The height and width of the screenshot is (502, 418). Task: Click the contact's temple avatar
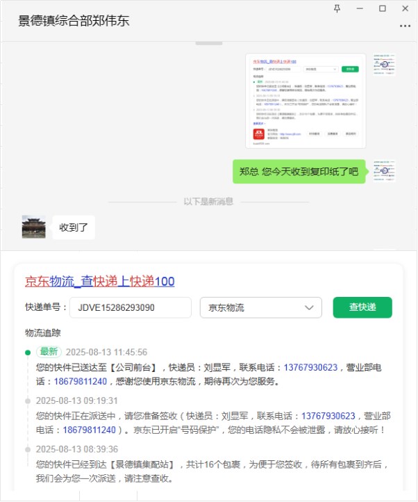pos(33,227)
